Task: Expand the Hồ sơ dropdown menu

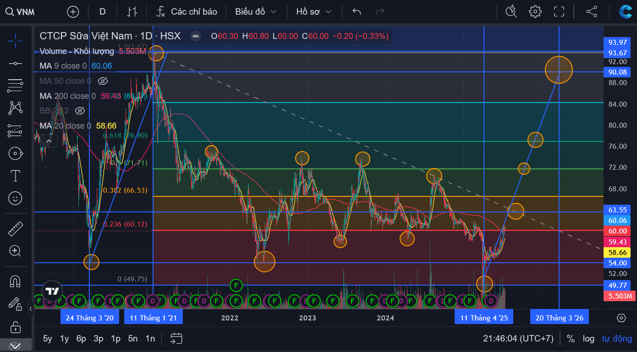Action: pos(313,12)
